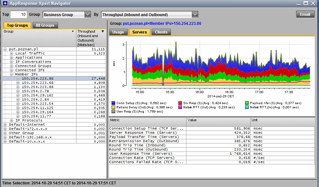Screen dimensions: 319x187
Task: Click the 31,115 throughput value for put.poznan.pl
Action: tap(98, 49)
